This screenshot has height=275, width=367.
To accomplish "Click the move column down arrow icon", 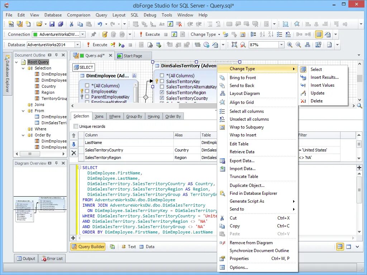I will pyautogui.click(x=74, y=144).
